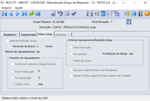Screen dimensions: 150x101
Task: Open the yellow structure tree icon
Action: point(127,14)
